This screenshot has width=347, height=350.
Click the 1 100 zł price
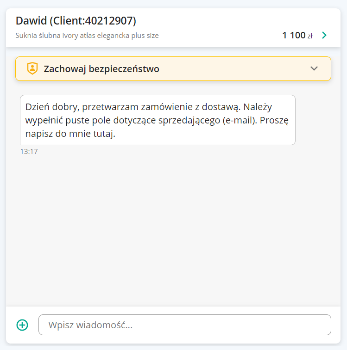tap(297, 35)
